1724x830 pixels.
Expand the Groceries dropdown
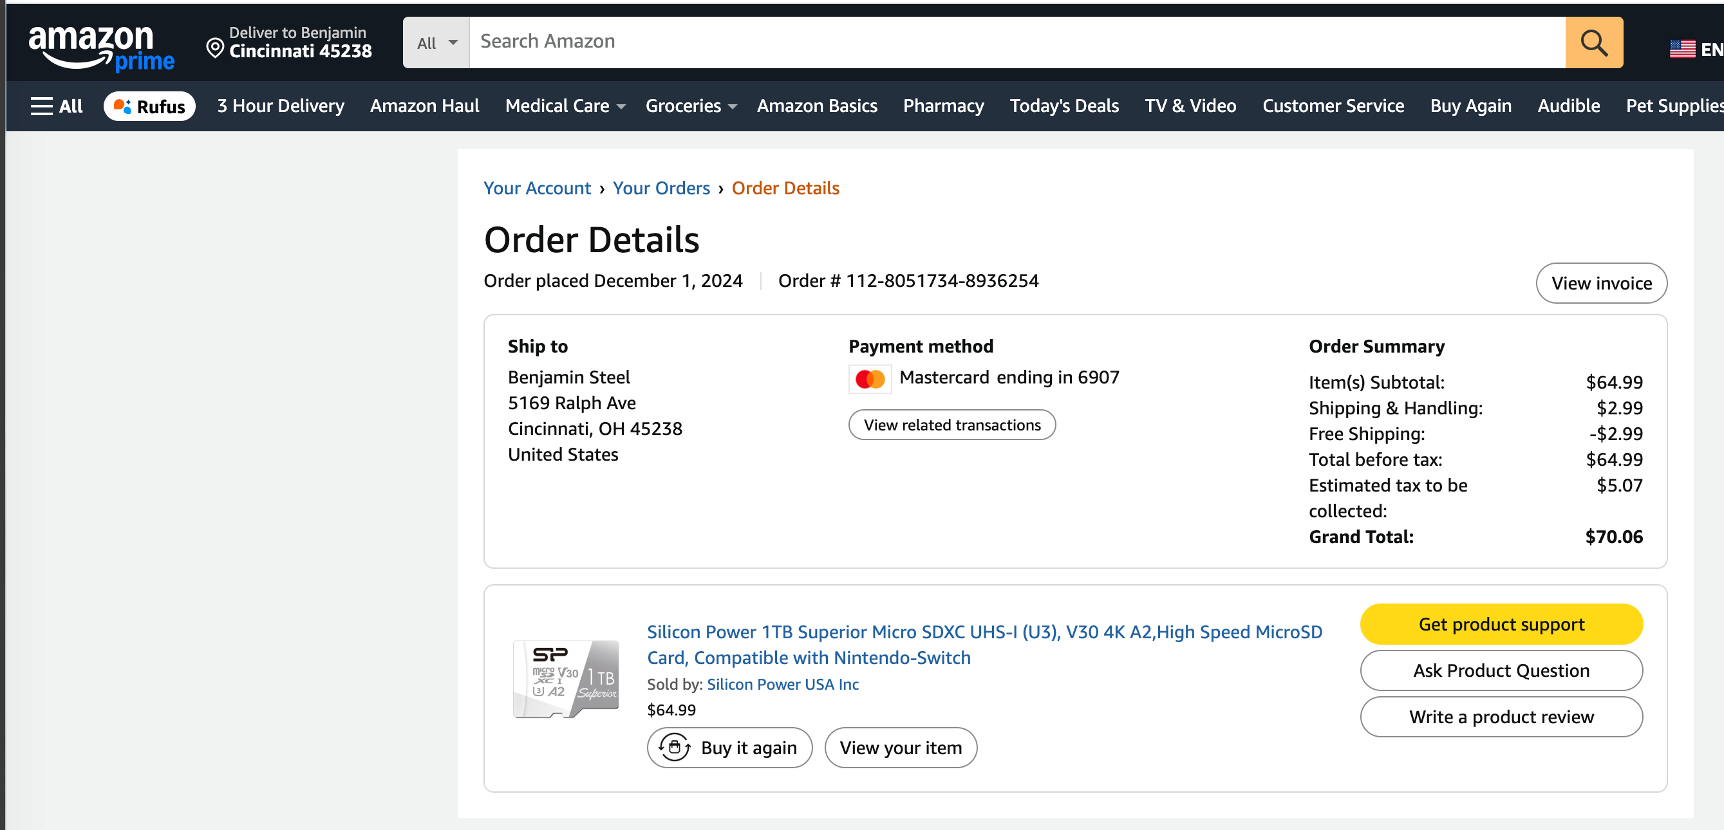tap(690, 106)
